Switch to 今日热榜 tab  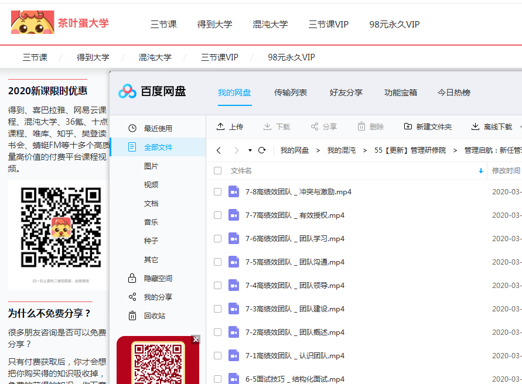click(454, 92)
